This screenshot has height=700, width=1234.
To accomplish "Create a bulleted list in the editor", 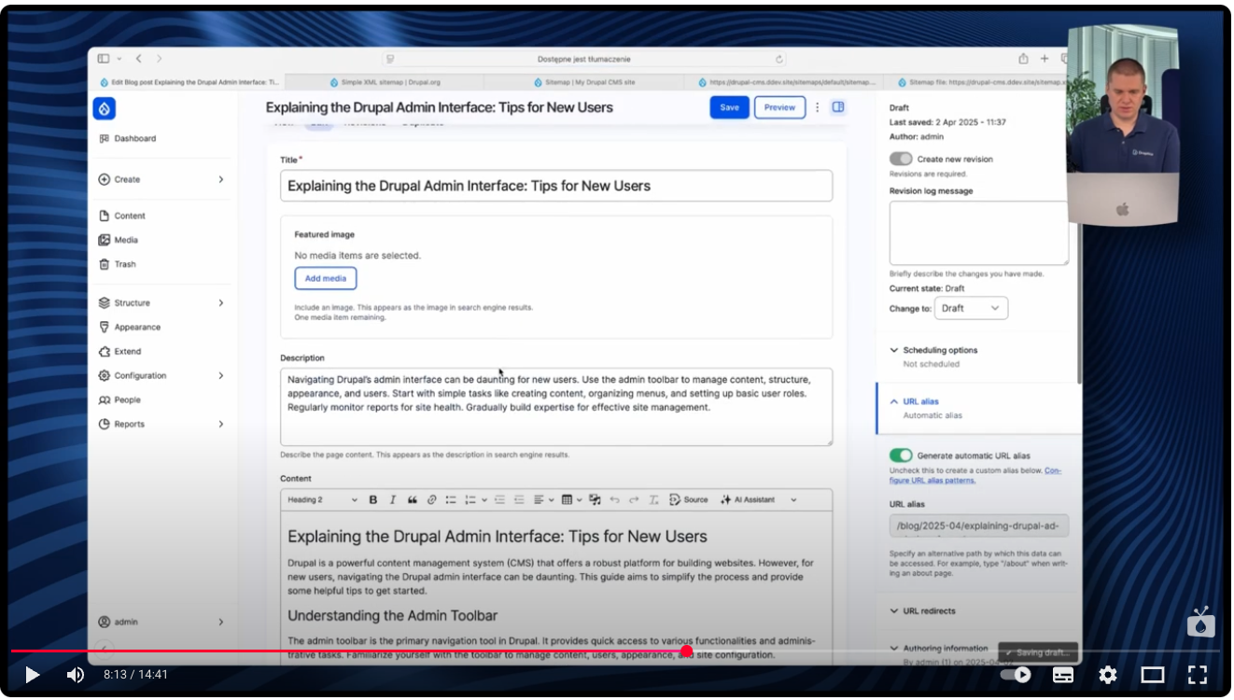I will (450, 499).
